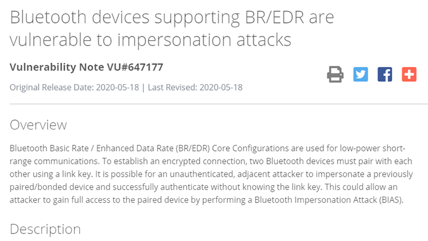Share this note via Facebook icon
428x241 pixels.
(x=385, y=74)
